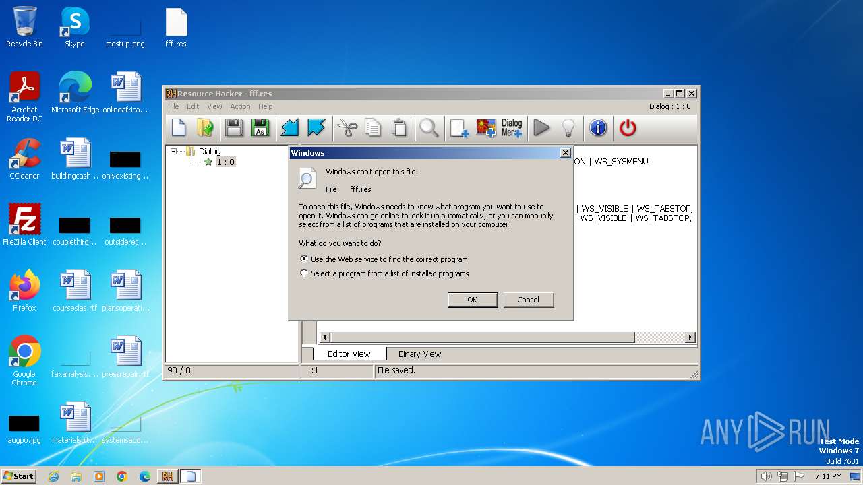
Task: Click the Paste clipboard icon
Action: pyautogui.click(x=399, y=127)
